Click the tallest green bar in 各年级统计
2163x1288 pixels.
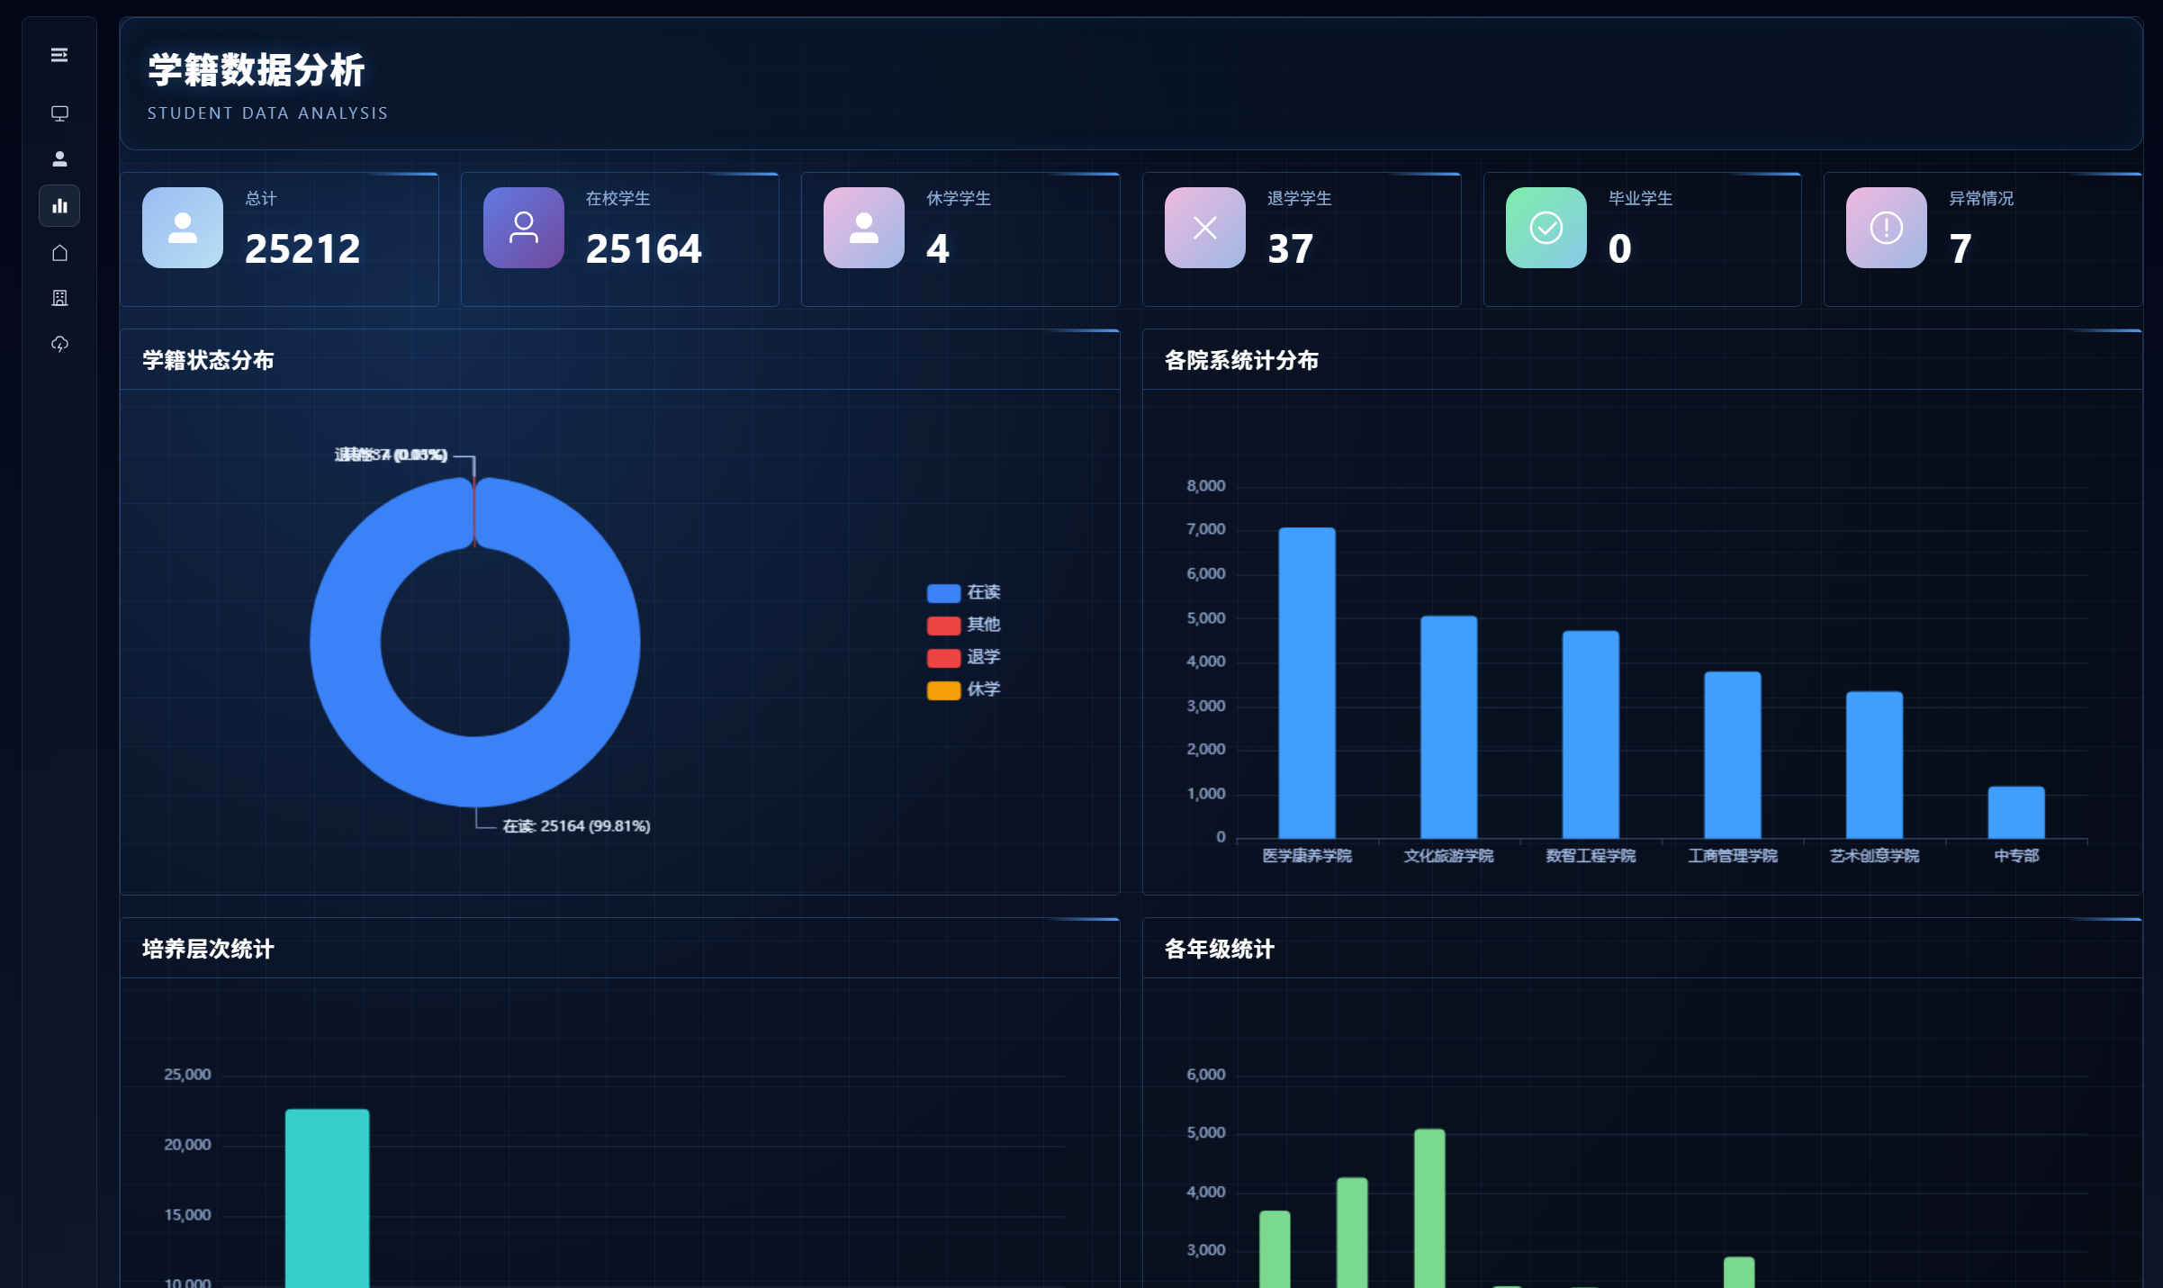1429,1208
